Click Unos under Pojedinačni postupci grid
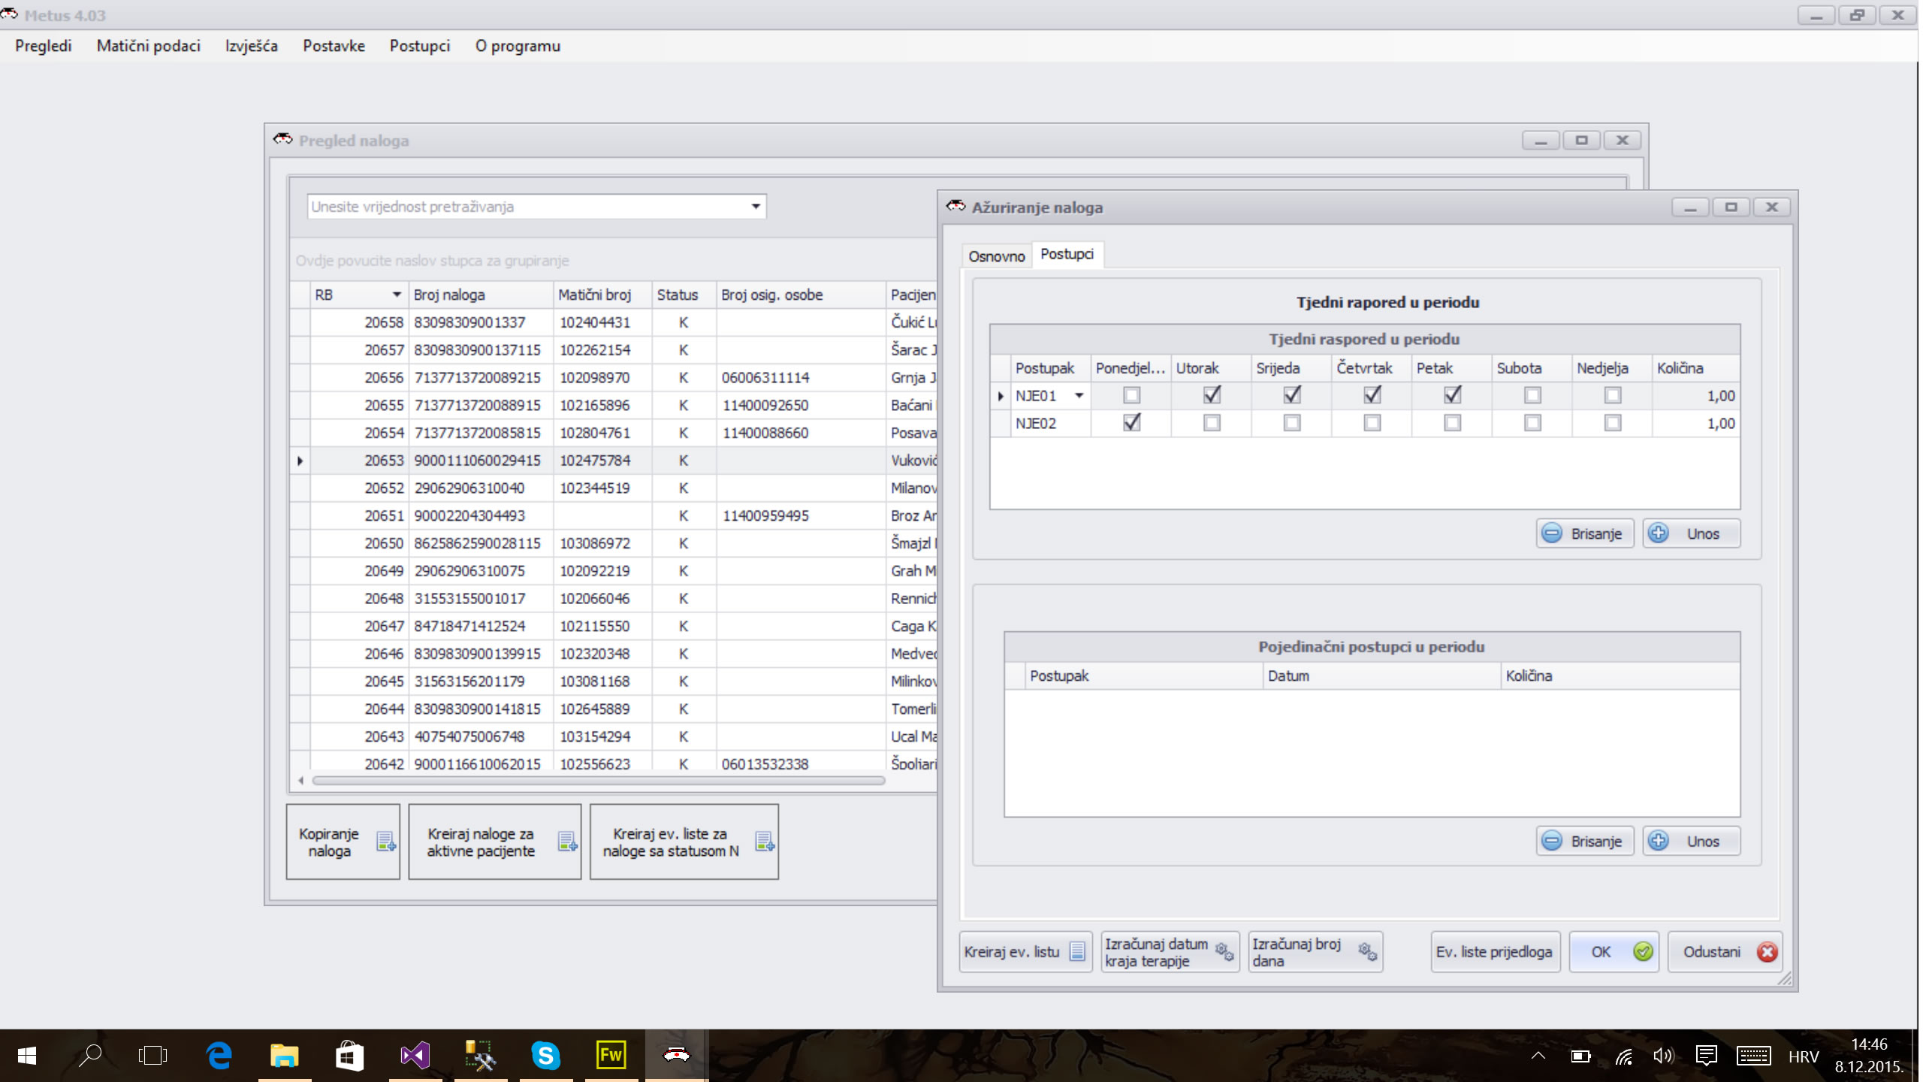This screenshot has width=1923, height=1082. click(1692, 842)
